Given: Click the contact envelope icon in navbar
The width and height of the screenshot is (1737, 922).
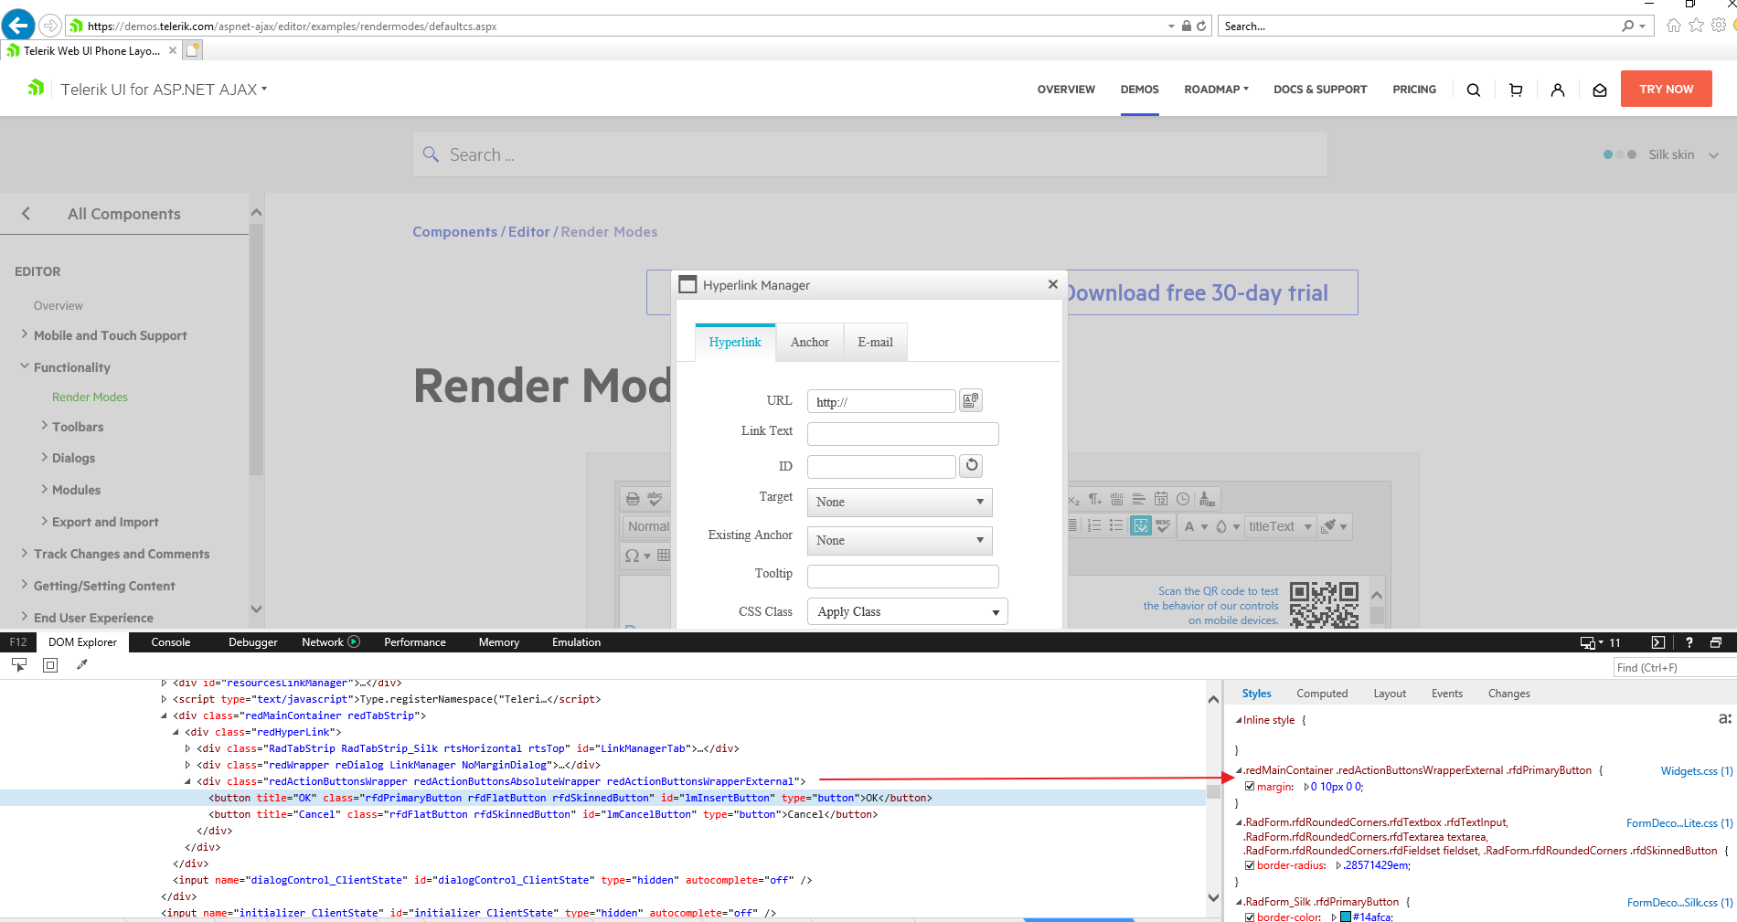Looking at the screenshot, I should (1600, 90).
